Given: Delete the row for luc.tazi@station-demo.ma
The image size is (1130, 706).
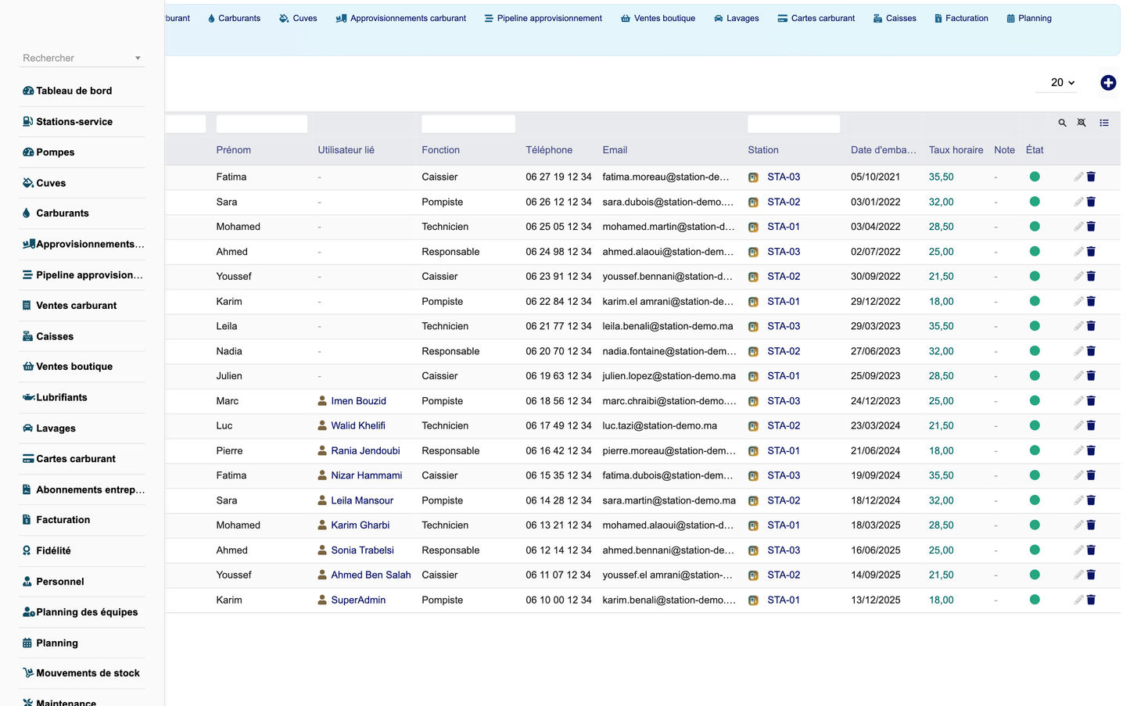Looking at the screenshot, I should click(1091, 425).
